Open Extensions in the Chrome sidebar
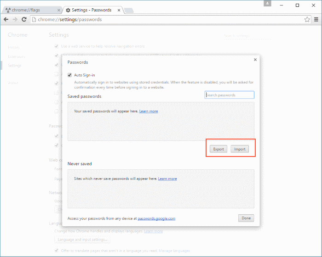 tap(17, 56)
